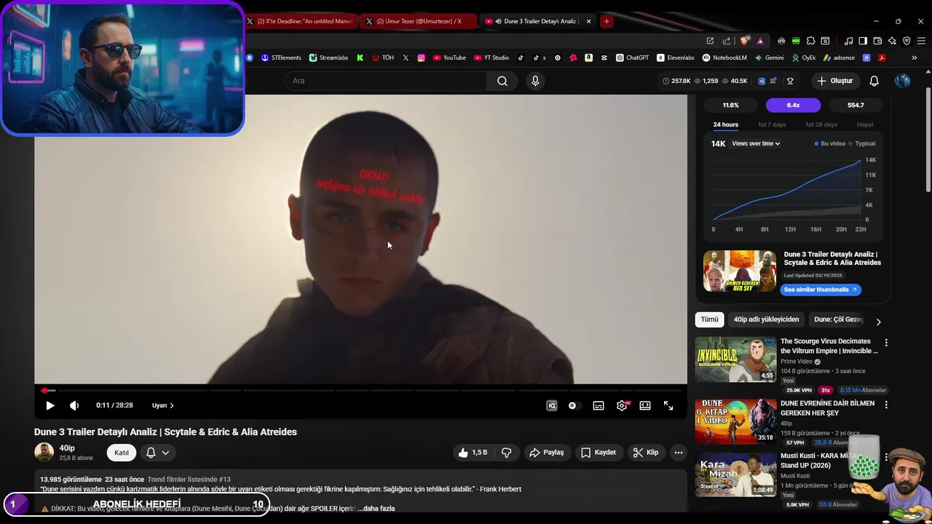The width and height of the screenshot is (932, 524).
Task: Open more actions three-dot menu under video
Action: 678,453
